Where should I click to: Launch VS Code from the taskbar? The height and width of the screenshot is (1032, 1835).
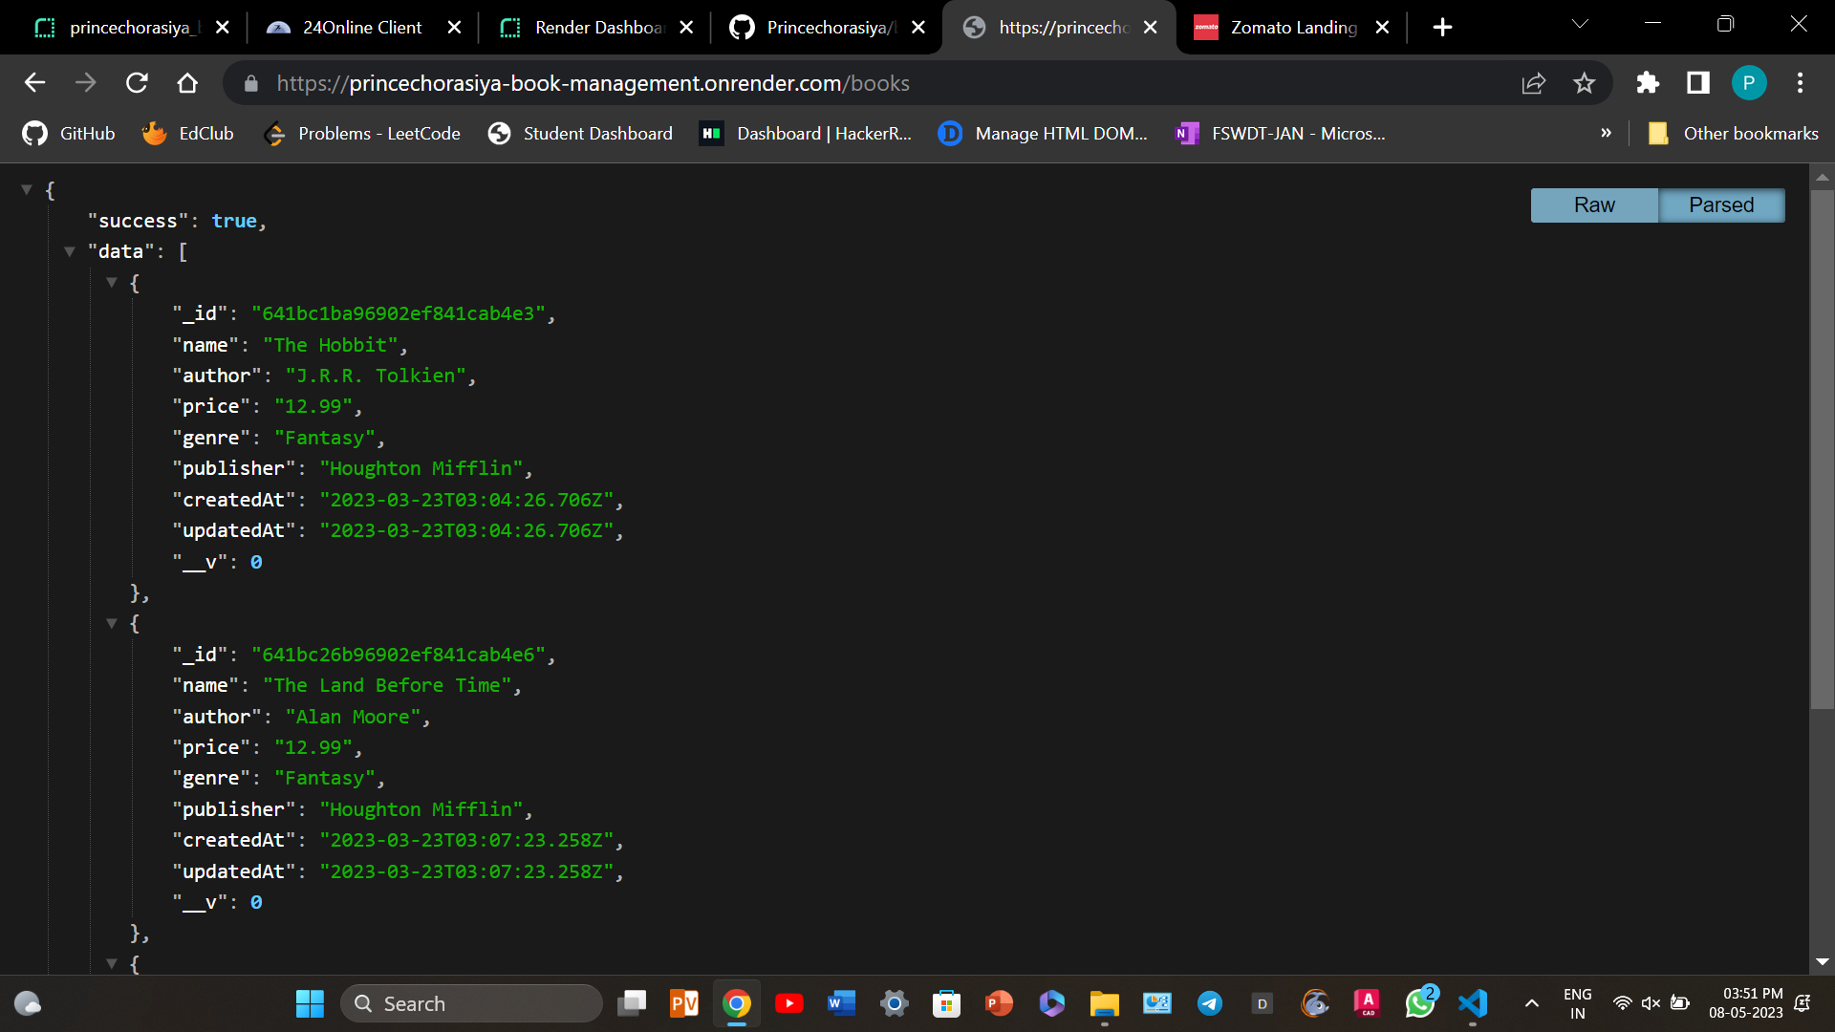(x=1473, y=1003)
